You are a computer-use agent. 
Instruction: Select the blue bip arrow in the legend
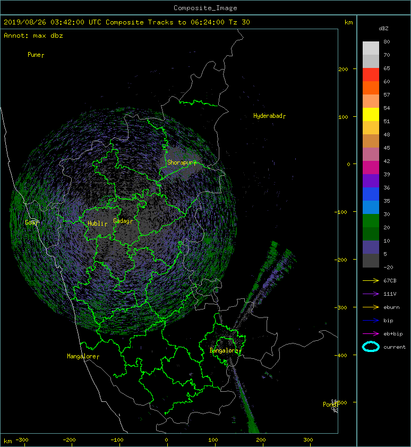(371, 321)
